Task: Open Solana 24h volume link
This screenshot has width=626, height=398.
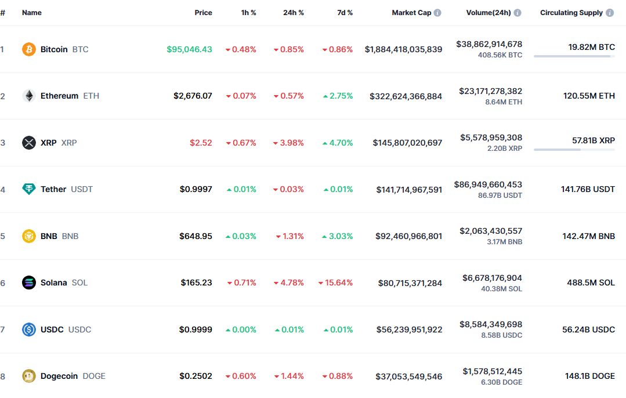Action: coord(492,278)
